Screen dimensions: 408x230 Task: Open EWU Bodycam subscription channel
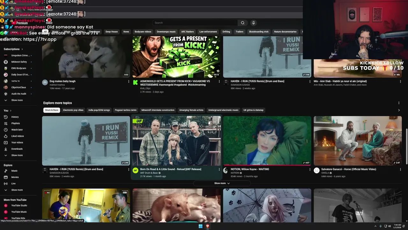point(19,68)
